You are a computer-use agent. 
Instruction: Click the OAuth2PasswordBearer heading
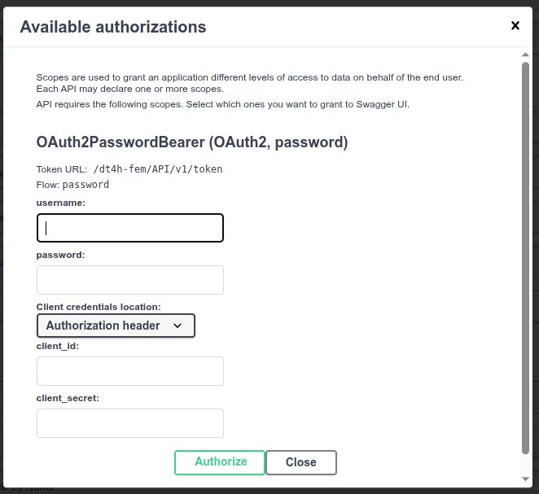point(192,142)
